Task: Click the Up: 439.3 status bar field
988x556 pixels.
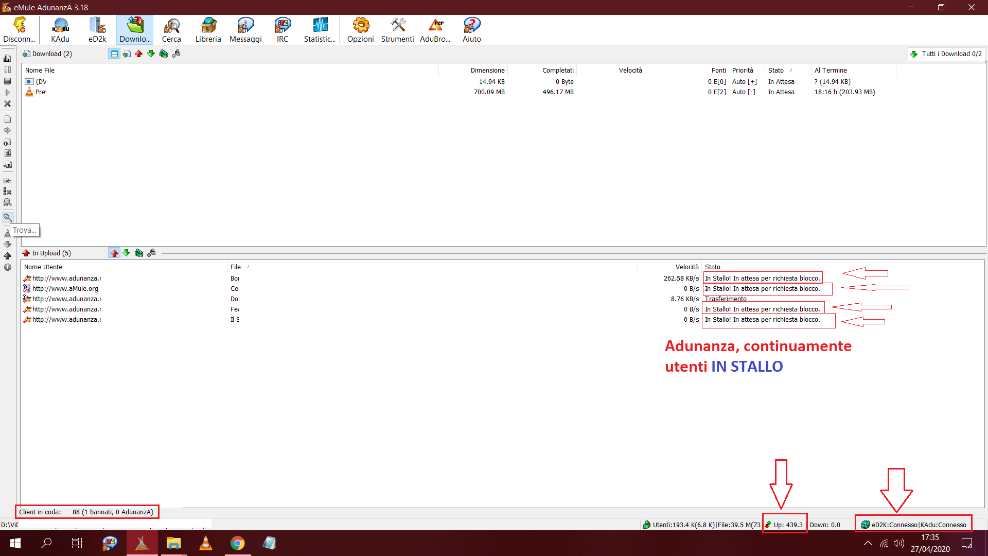Action: click(x=784, y=525)
